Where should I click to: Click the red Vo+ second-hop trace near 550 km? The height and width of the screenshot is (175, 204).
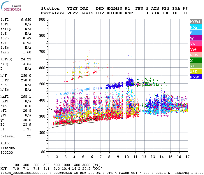(83, 76)
